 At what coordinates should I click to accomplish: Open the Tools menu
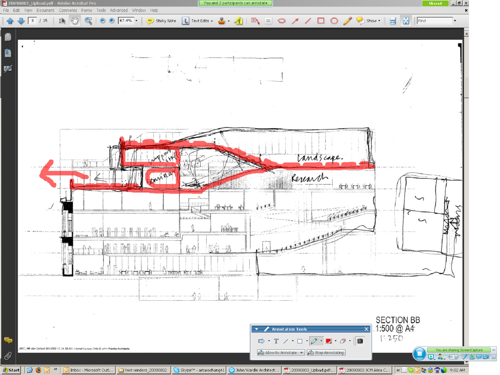(101, 10)
